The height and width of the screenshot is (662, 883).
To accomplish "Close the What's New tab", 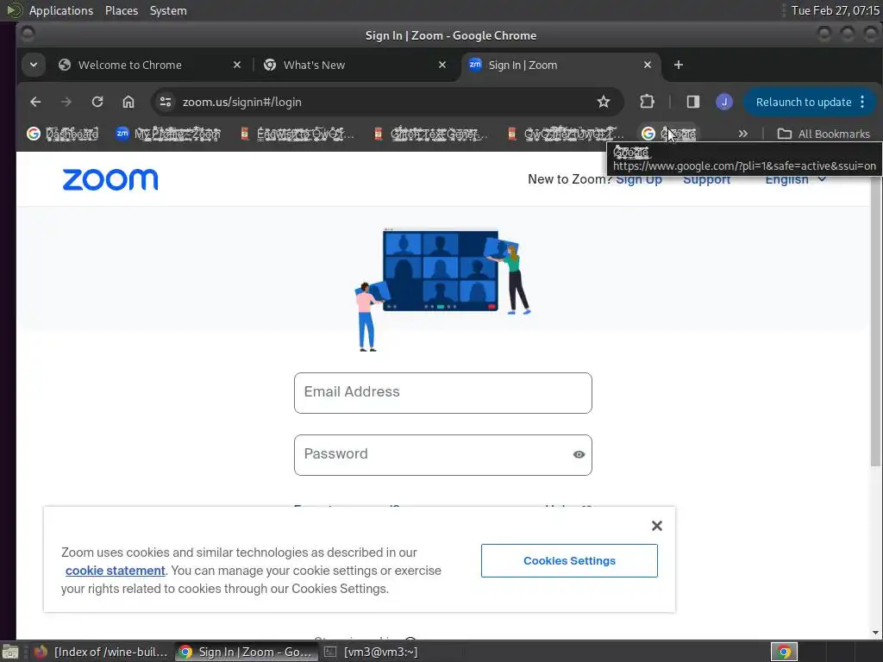I will [442, 65].
